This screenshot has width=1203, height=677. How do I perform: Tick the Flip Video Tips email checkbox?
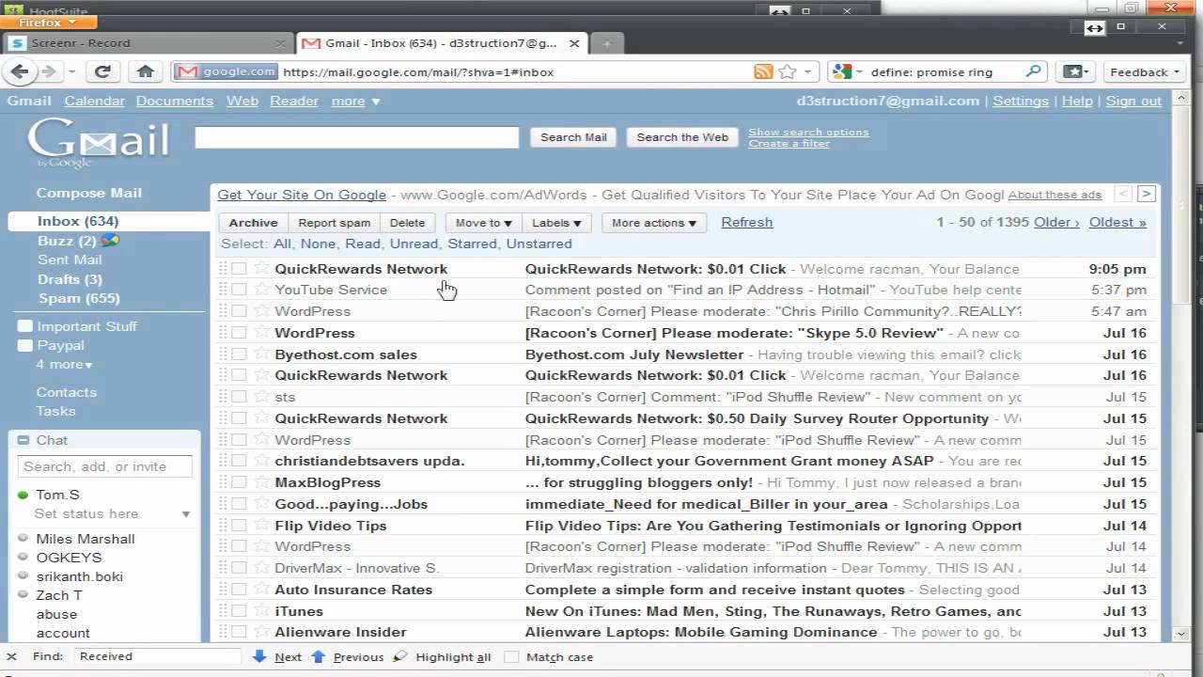click(239, 526)
